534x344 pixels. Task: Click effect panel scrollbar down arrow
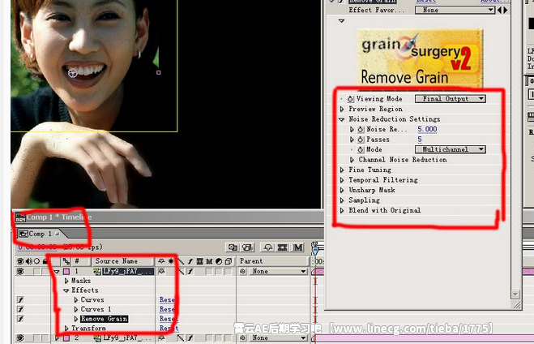click(x=515, y=294)
